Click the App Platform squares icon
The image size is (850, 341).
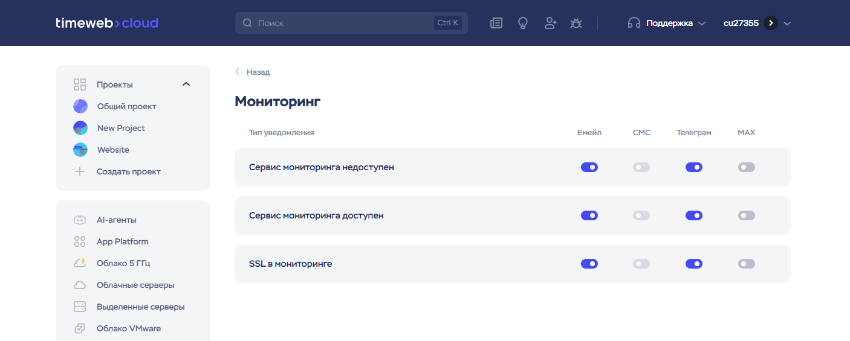point(80,241)
